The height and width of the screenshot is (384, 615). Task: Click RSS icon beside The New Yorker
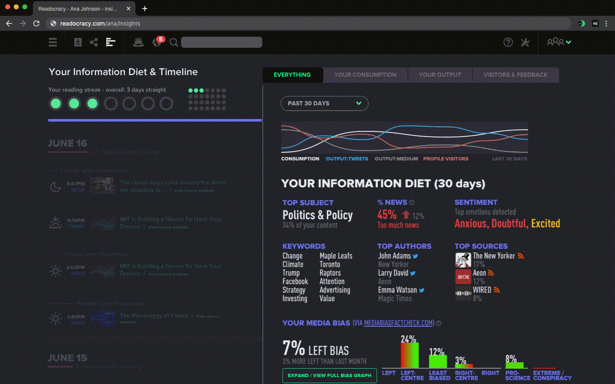pyautogui.click(x=521, y=256)
